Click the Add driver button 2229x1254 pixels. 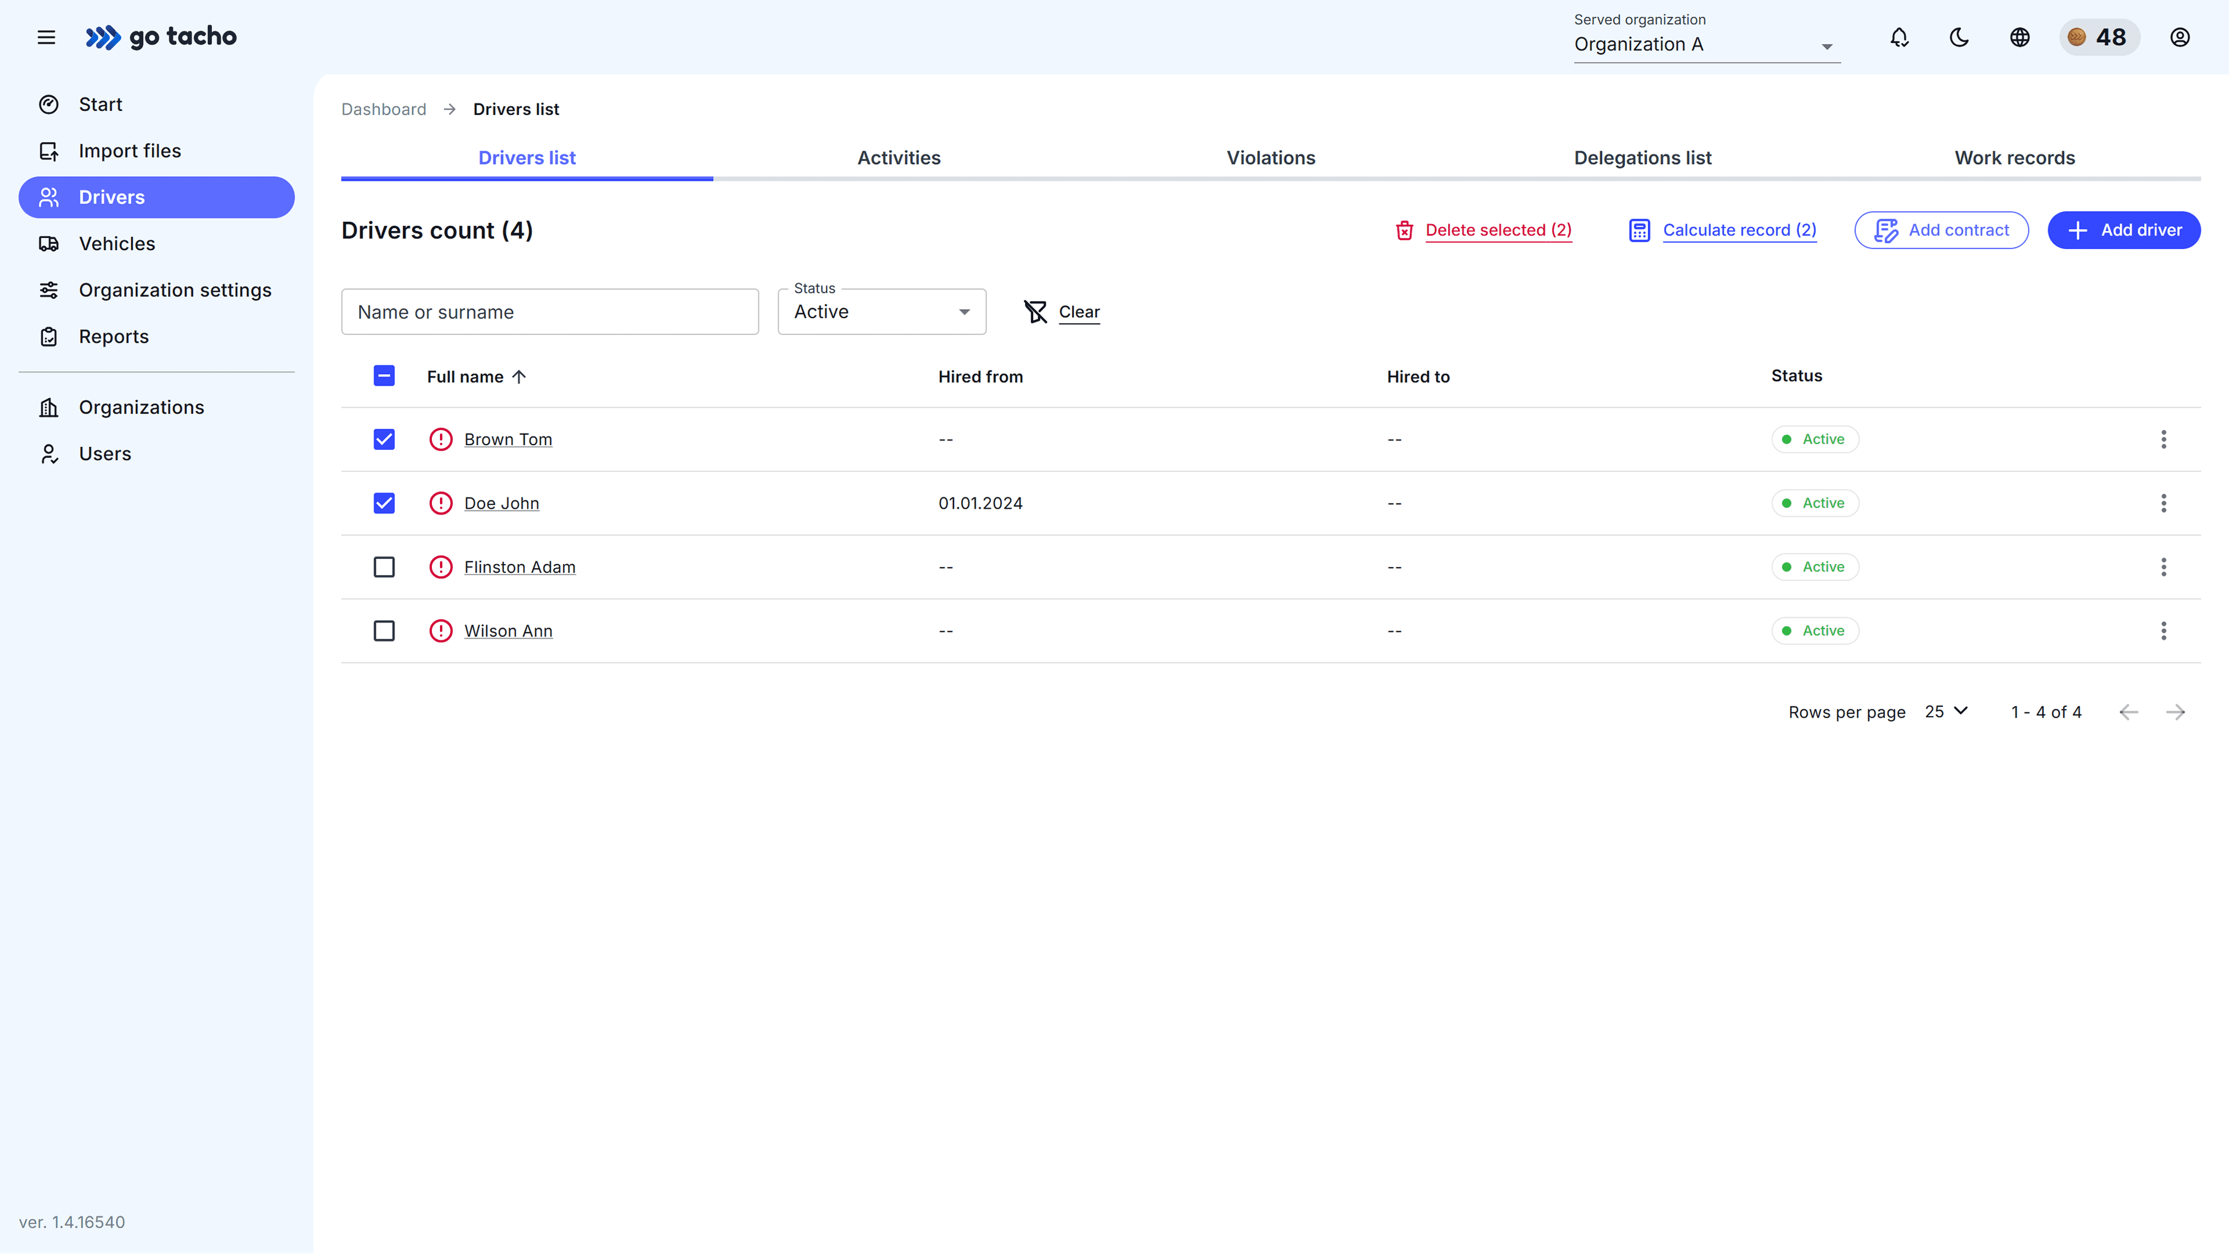2123,229
